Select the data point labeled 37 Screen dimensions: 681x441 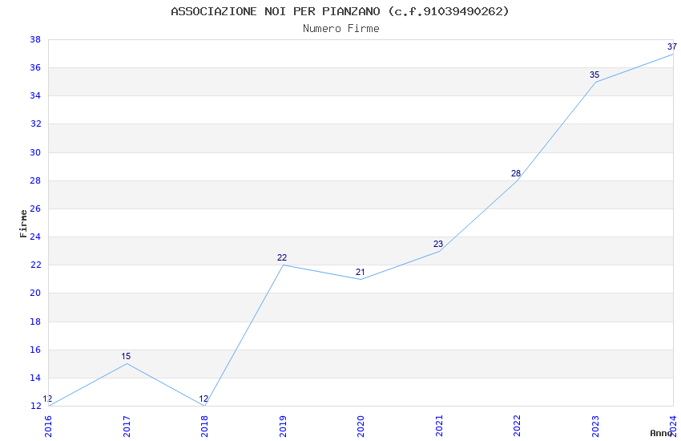672,54
